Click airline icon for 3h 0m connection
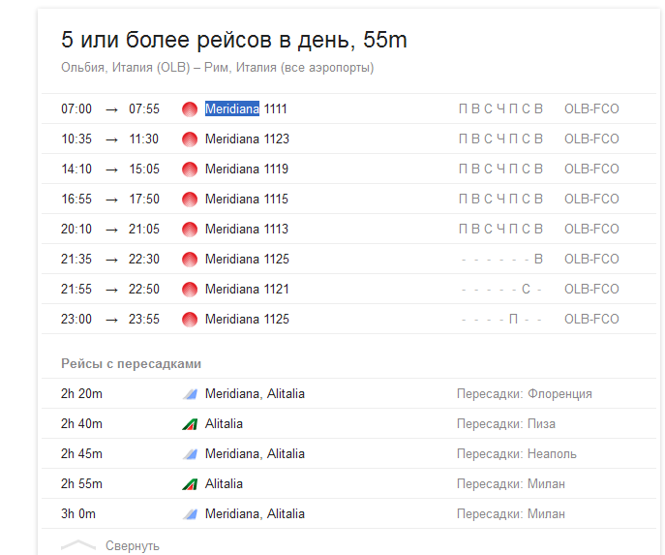This screenshot has width=665, height=555. pyautogui.click(x=190, y=514)
